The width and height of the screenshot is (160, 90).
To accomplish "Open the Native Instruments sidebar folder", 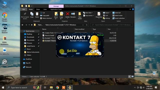I will 33,52.
